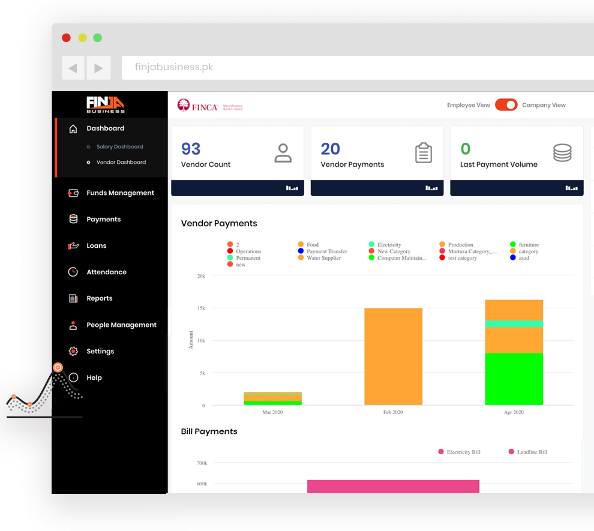Open chart icon under Last Payment Volume card
This screenshot has height=531, width=594.
click(572, 188)
